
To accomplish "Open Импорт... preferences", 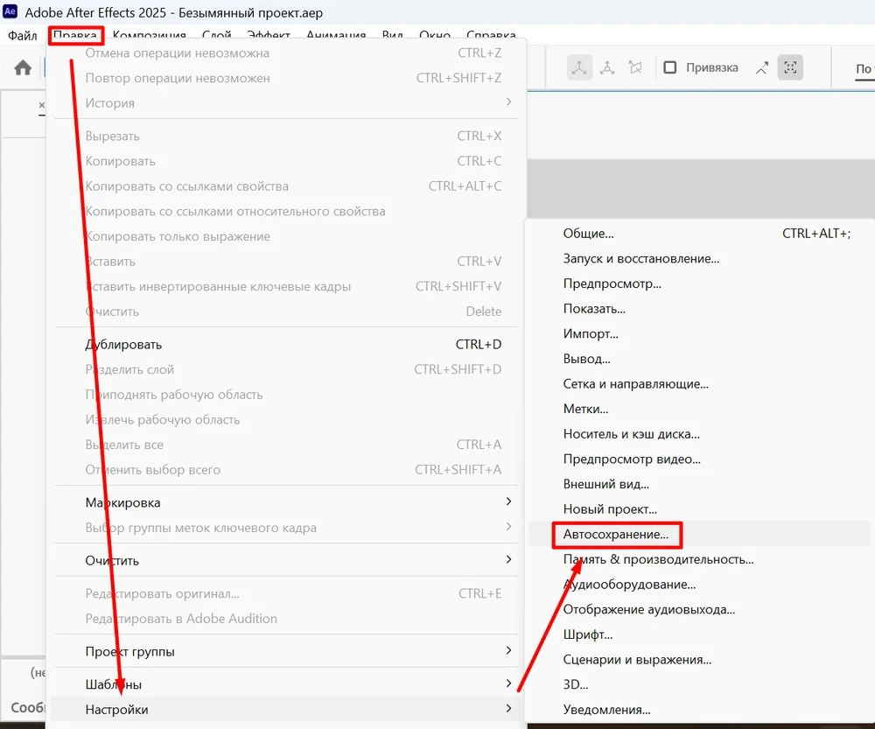I will 700,333.
